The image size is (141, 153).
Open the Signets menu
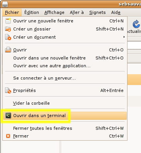click(97, 12)
